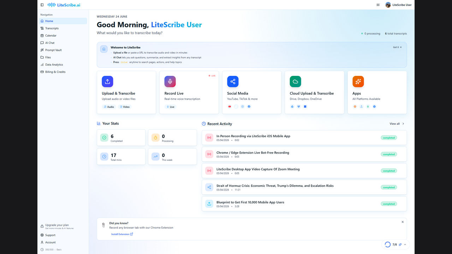Click the Your Stats bar chart icon
This screenshot has width=452, height=254.
[99, 123]
